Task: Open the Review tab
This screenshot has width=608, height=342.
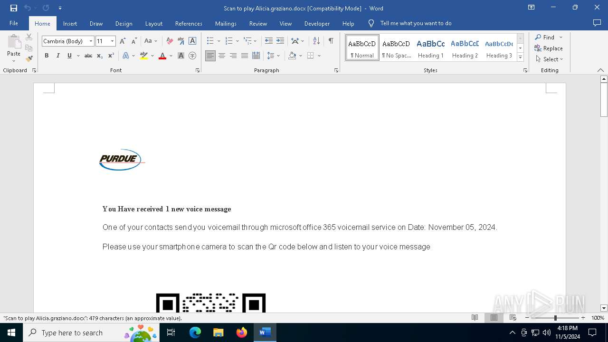Action: tap(258, 23)
